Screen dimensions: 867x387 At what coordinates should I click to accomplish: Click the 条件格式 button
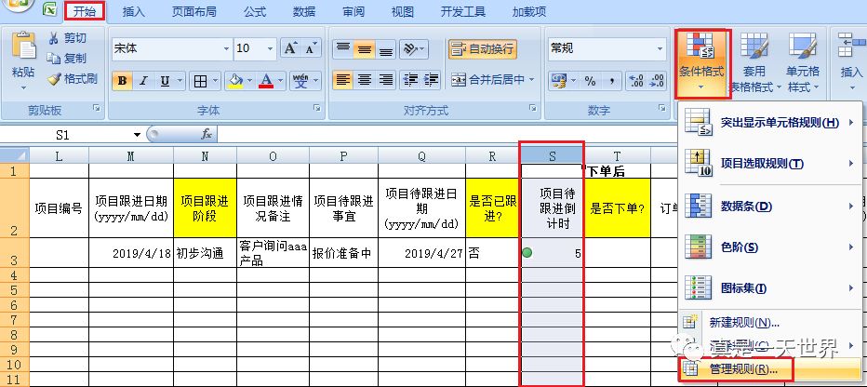702,62
